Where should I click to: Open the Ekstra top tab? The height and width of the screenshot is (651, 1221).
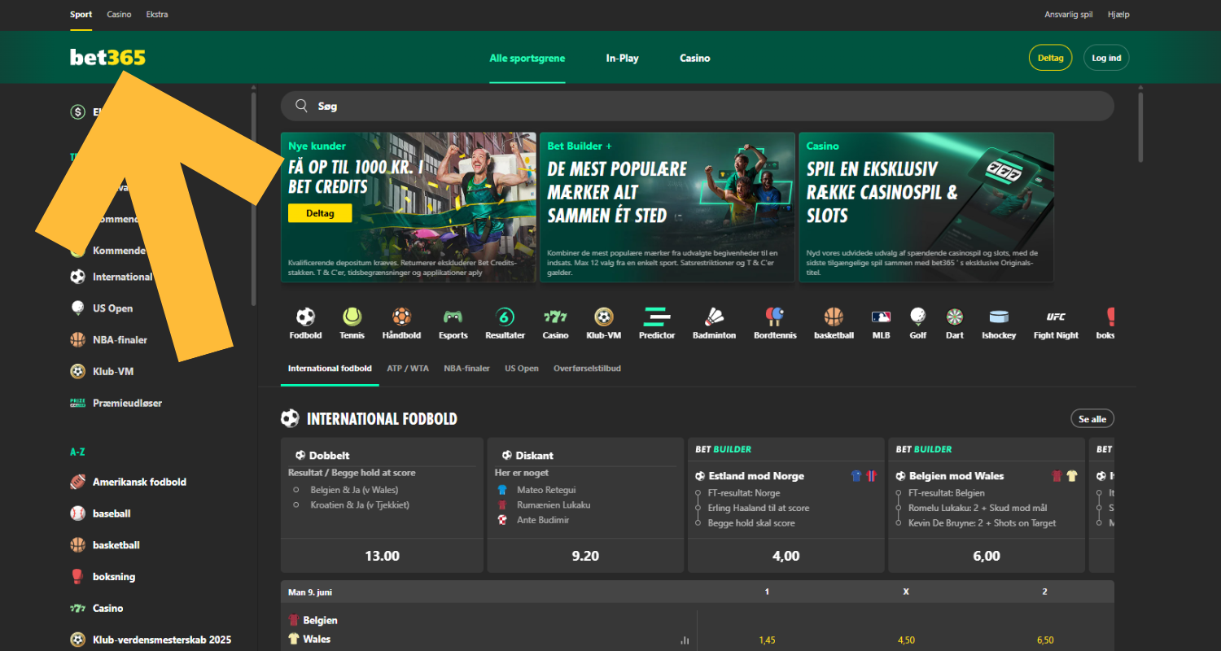[157, 15]
